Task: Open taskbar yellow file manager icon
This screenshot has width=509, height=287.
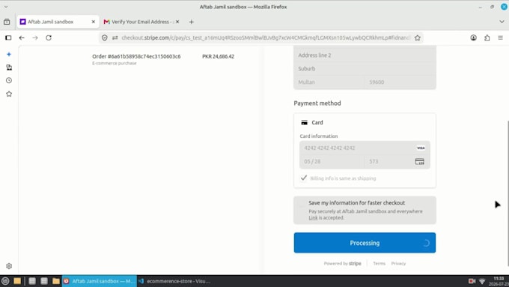Action: [17, 281]
